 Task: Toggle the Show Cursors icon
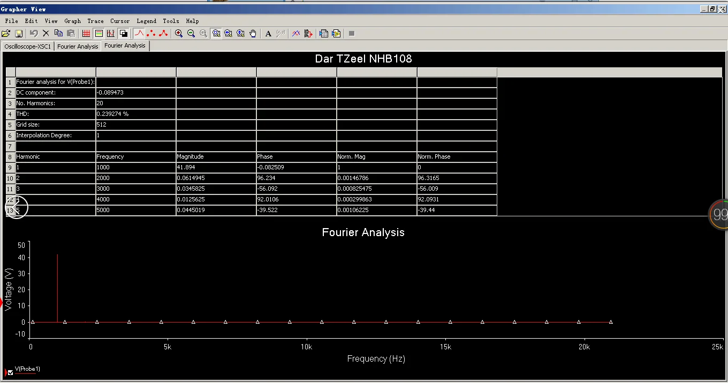(x=111, y=33)
